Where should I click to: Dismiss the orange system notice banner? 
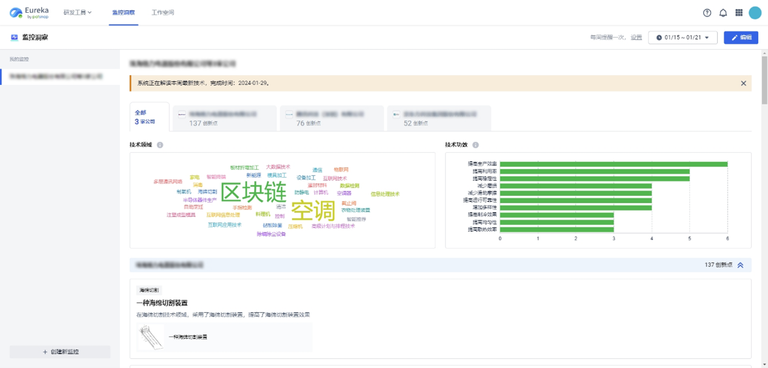coord(743,83)
